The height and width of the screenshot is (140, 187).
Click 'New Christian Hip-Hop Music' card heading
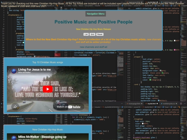tap(48, 130)
